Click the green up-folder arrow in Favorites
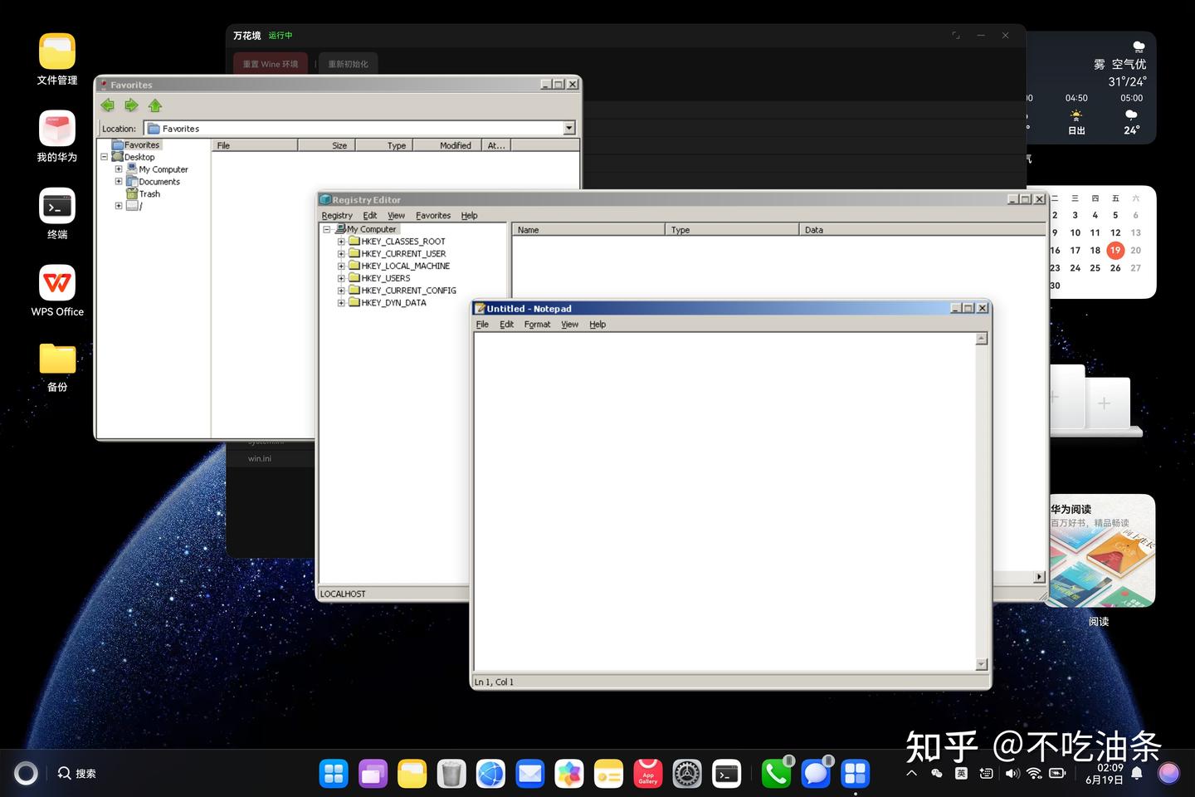Screen dimensions: 1195x797 pyautogui.click(x=155, y=105)
